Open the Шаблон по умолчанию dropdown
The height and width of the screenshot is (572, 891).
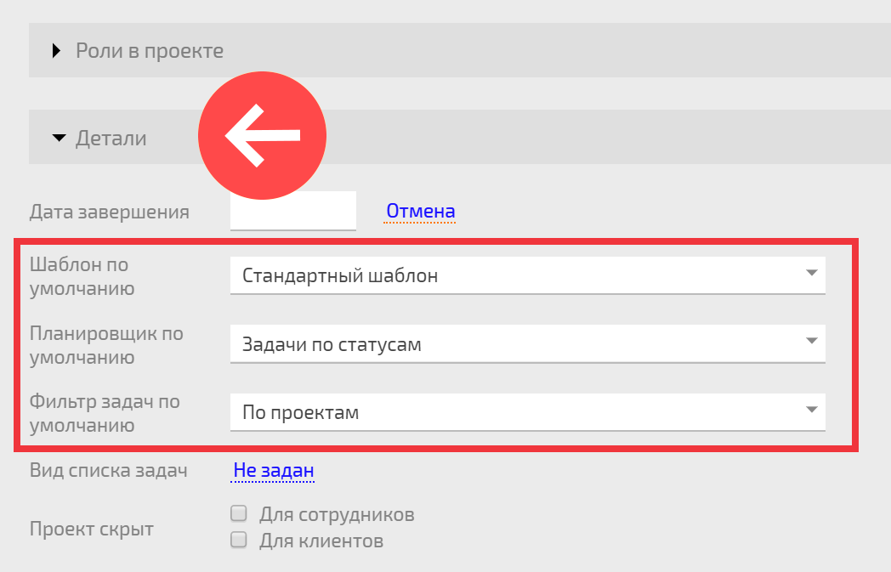pyautogui.click(x=527, y=275)
